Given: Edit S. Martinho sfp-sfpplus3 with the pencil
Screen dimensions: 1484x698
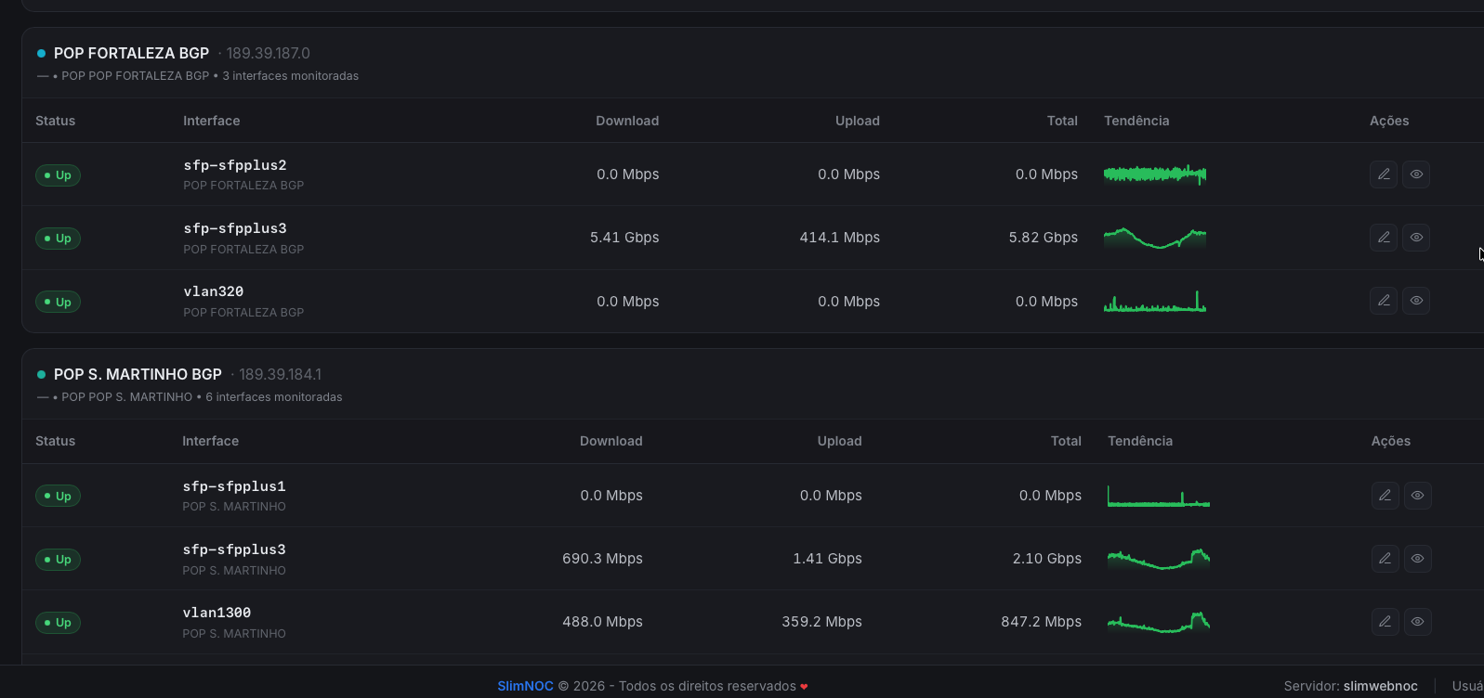Looking at the screenshot, I should [1386, 559].
